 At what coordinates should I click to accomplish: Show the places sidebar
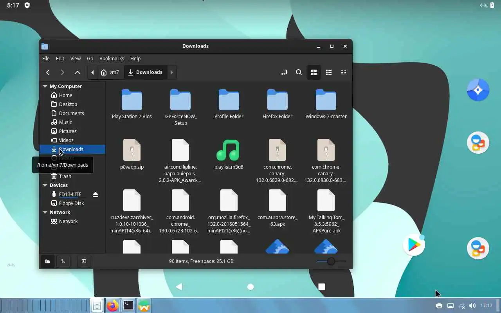tap(47, 261)
